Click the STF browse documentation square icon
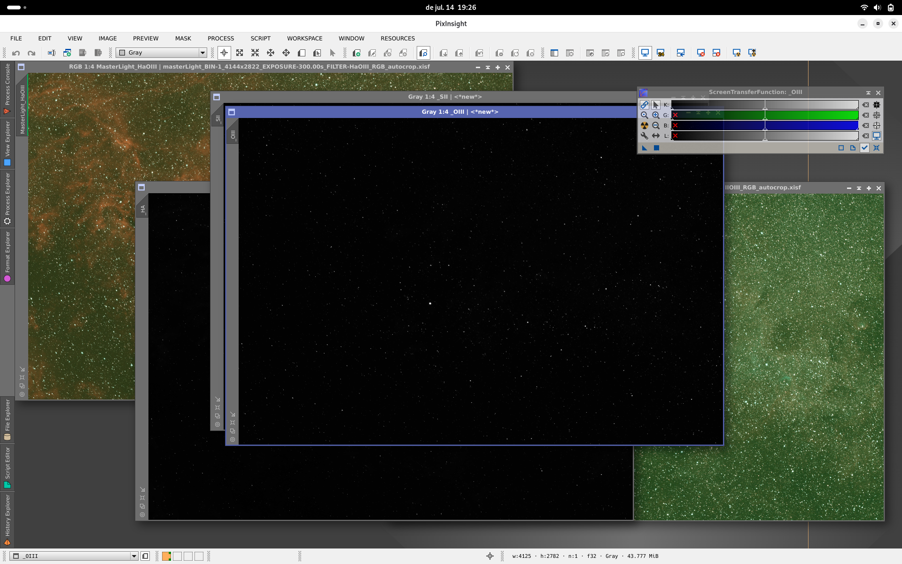The width and height of the screenshot is (902, 564). pos(841,148)
